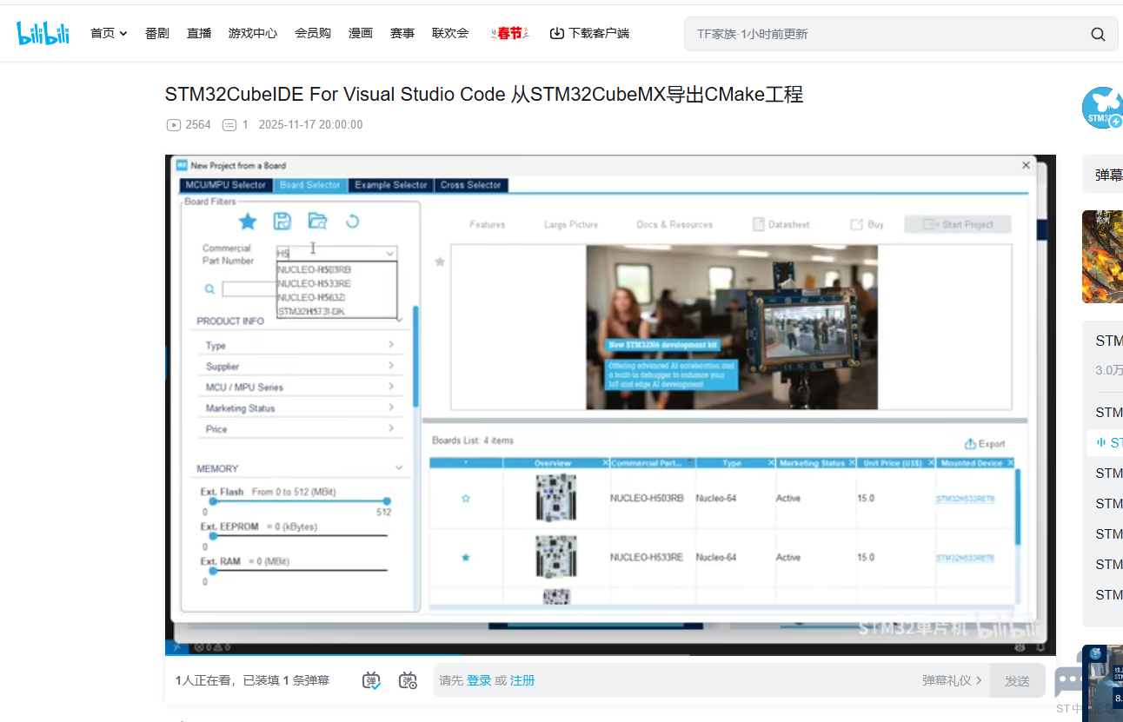The height and width of the screenshot is (722, 1123).
Task: Click the danmaku count icon under the title
Action: pyautogui.click(x=229, y=125)
